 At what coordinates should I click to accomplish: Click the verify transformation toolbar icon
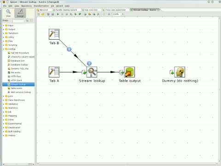coord(85,14)
